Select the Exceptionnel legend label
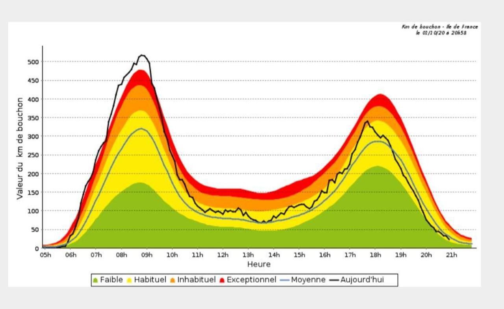This screenshot has height=309, width=504. (x=252, y=280)
